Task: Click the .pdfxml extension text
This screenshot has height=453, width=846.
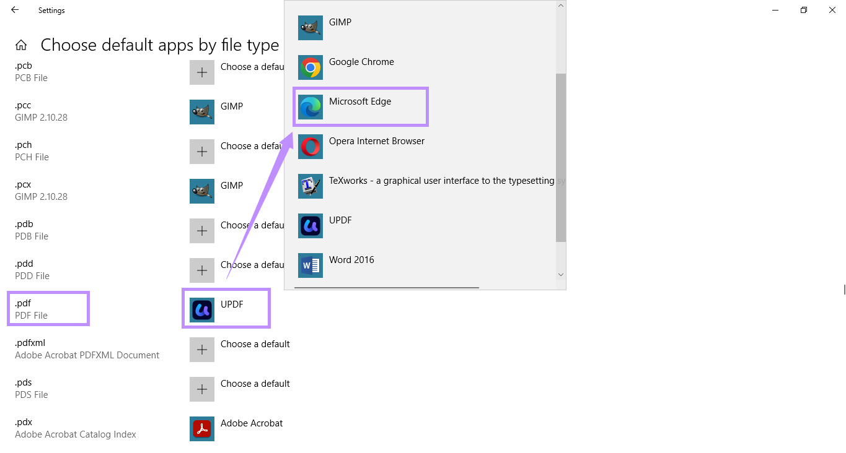Action: [x=30, y=343]
